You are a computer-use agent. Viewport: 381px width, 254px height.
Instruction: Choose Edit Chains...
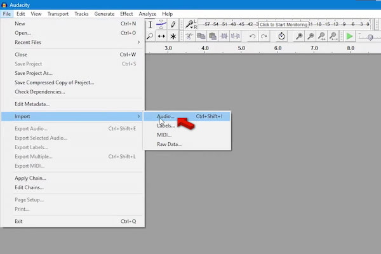pos(72,187)
